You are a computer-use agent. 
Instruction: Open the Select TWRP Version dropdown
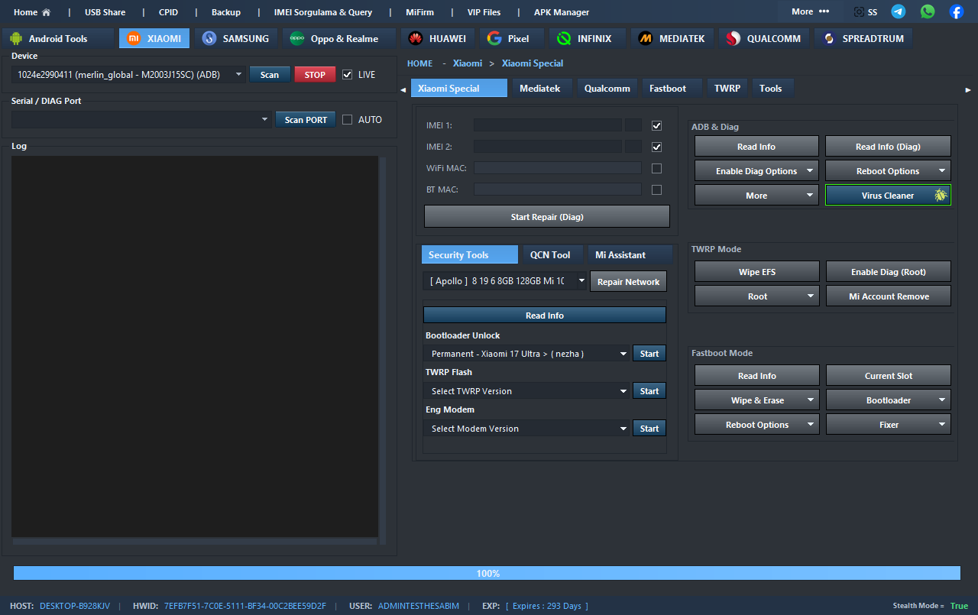click(623, 391)
